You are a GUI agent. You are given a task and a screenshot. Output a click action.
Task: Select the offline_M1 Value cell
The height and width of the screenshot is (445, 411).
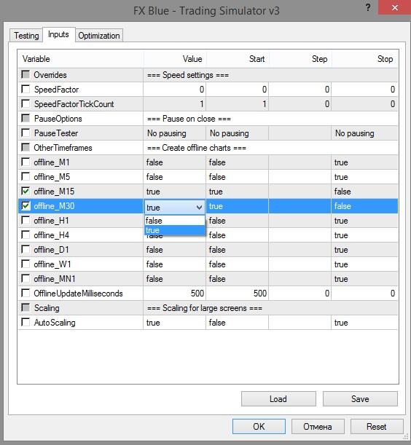(175, 162)
